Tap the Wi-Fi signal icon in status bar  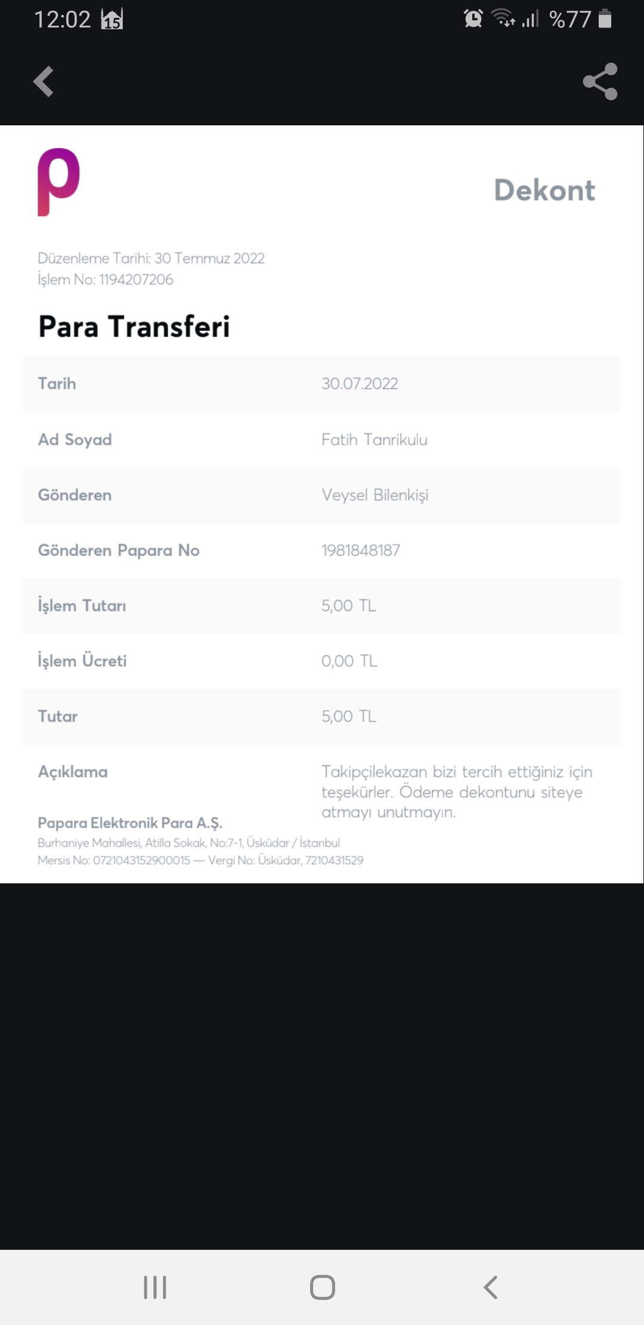pos(503,19)
